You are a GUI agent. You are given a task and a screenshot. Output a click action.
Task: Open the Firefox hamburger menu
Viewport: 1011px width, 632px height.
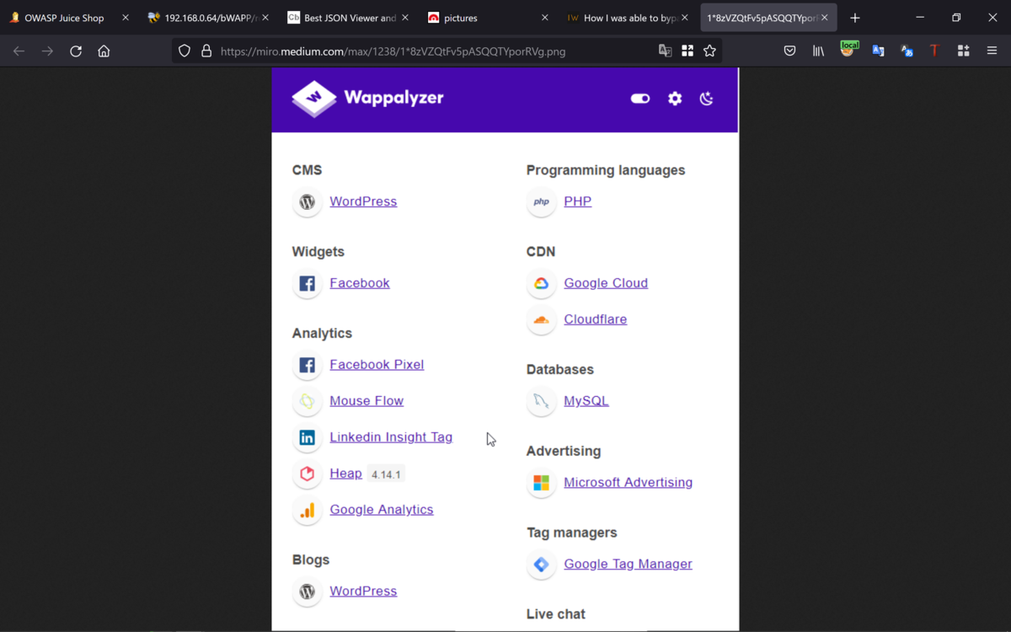pyautogui.click(x=992, y=51)
